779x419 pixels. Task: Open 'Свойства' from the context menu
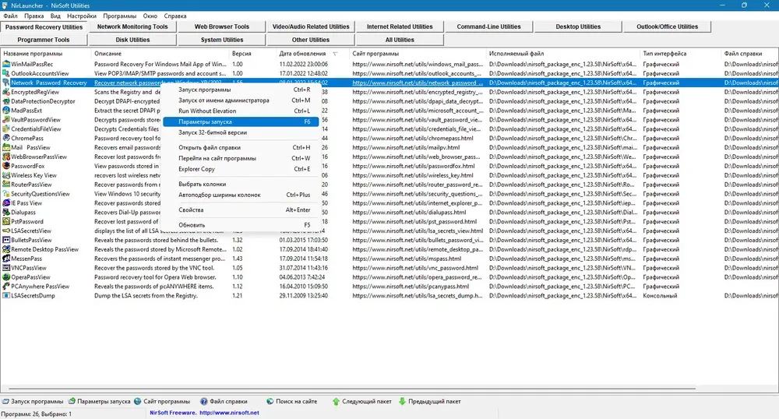(x=241, y=210)
